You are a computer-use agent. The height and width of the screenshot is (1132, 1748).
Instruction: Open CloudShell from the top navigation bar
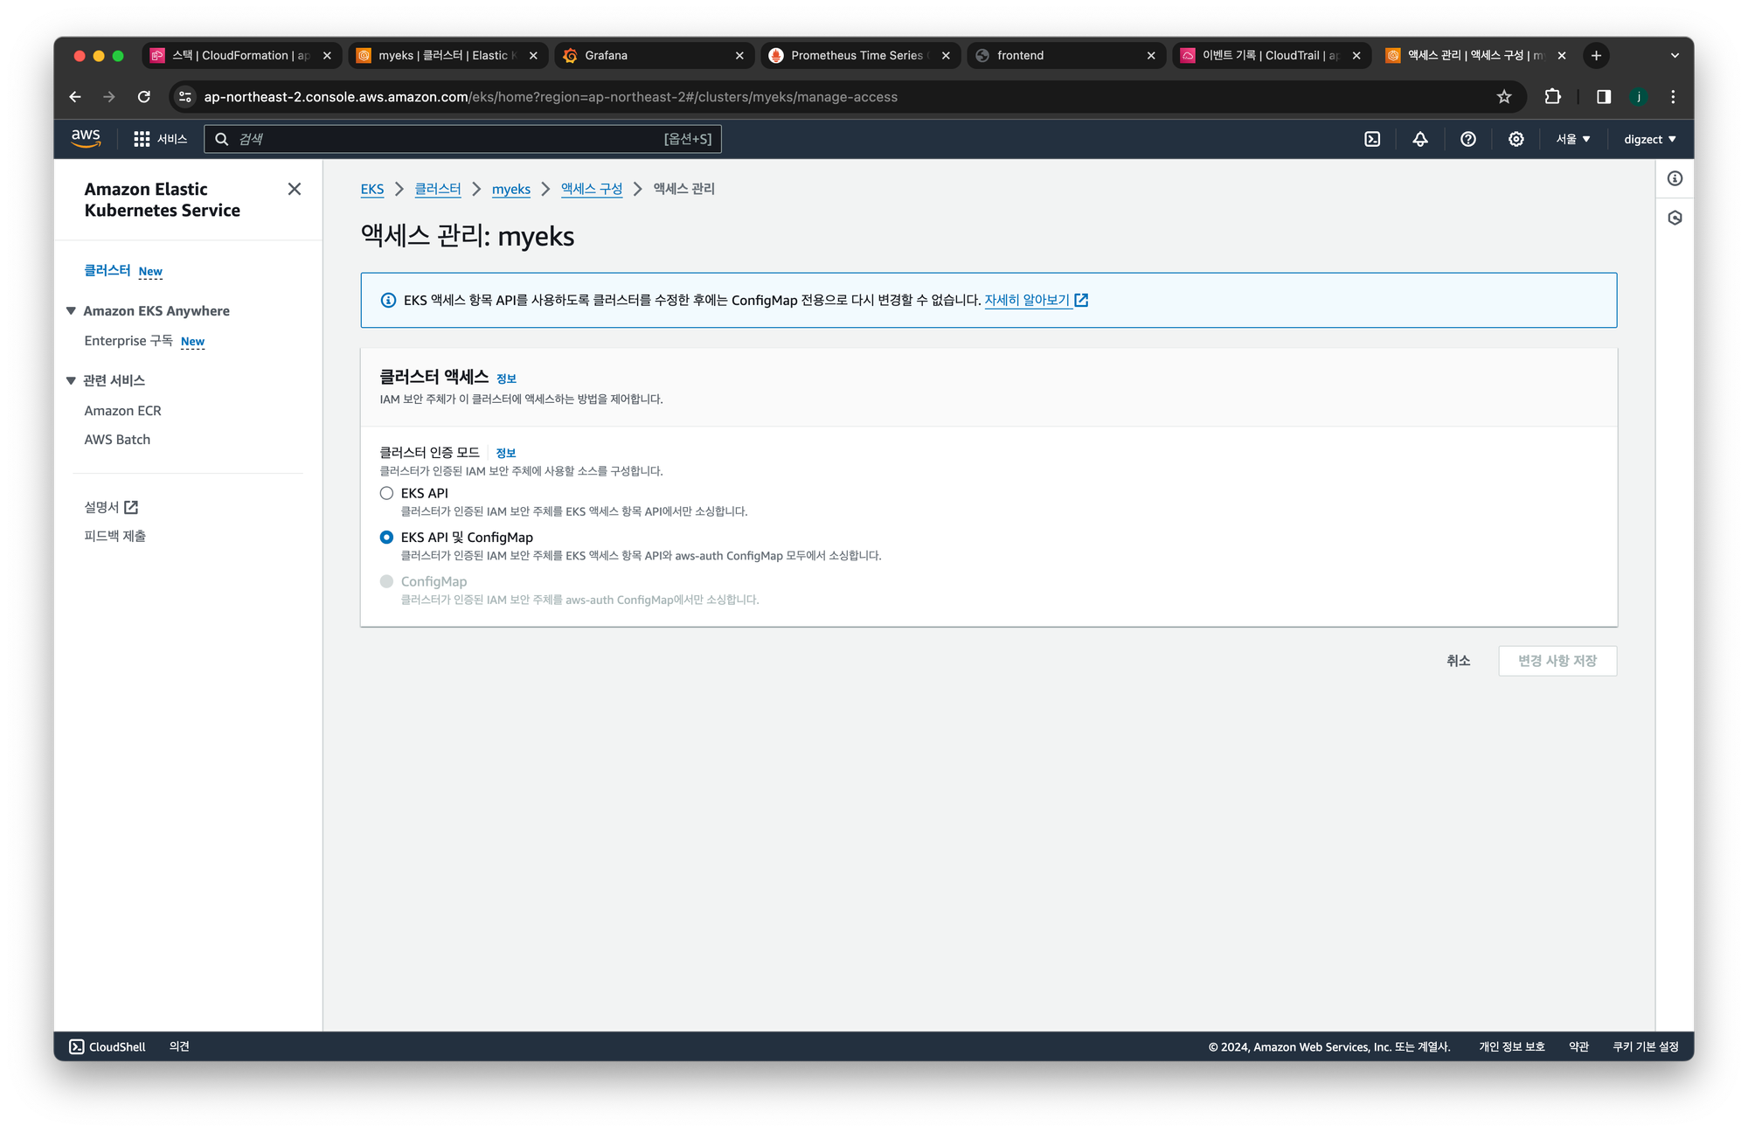click(x=1372, y=139)
